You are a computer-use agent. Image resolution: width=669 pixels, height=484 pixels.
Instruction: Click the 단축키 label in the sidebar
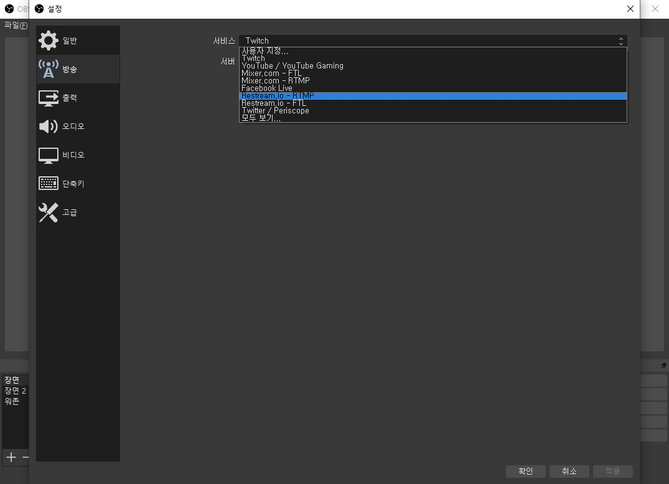pos(73,184)
